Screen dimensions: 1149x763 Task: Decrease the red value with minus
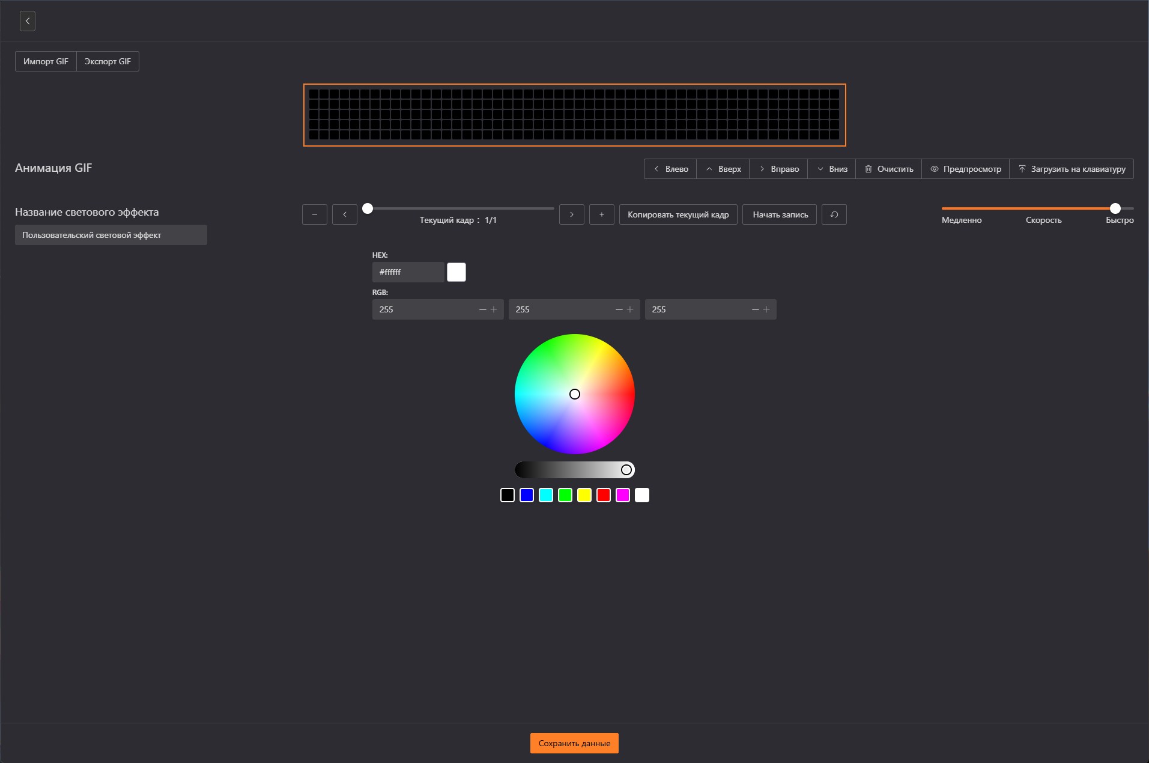coord(482,309)
